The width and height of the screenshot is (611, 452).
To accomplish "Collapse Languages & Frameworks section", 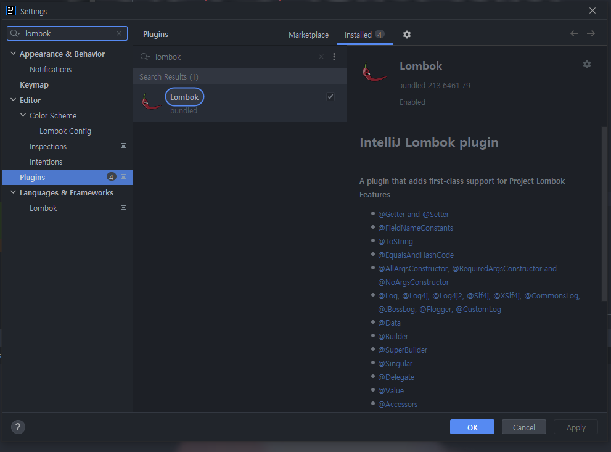I will point(13,192).
